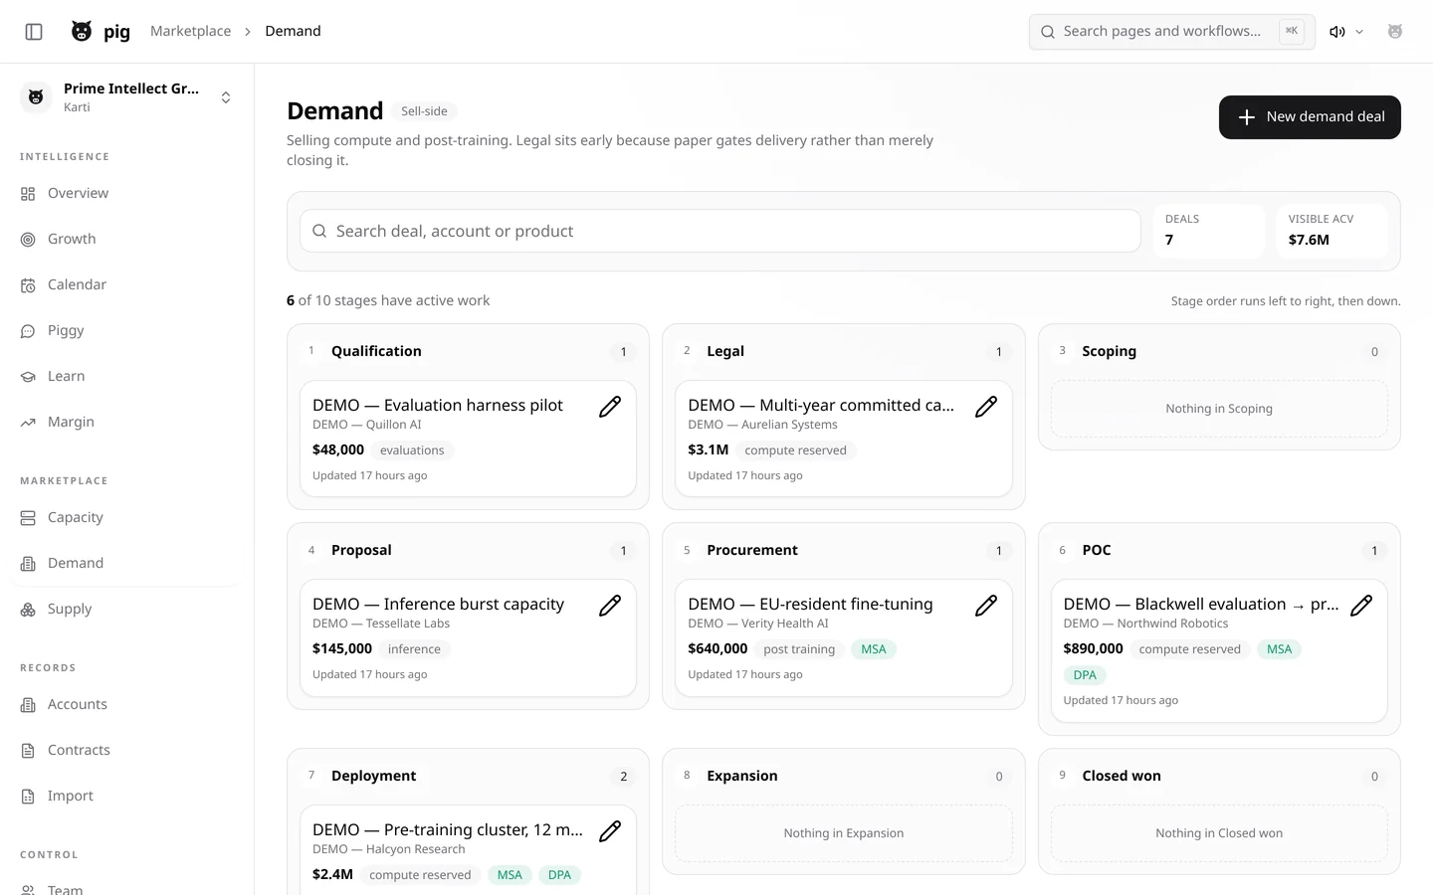Focus the Search deal, account or product field
The width and height of the screenshot is (1433, 895).
(719, 231)
